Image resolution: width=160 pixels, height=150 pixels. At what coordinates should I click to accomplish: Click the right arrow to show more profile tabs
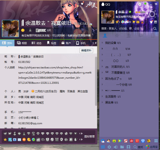96,43
